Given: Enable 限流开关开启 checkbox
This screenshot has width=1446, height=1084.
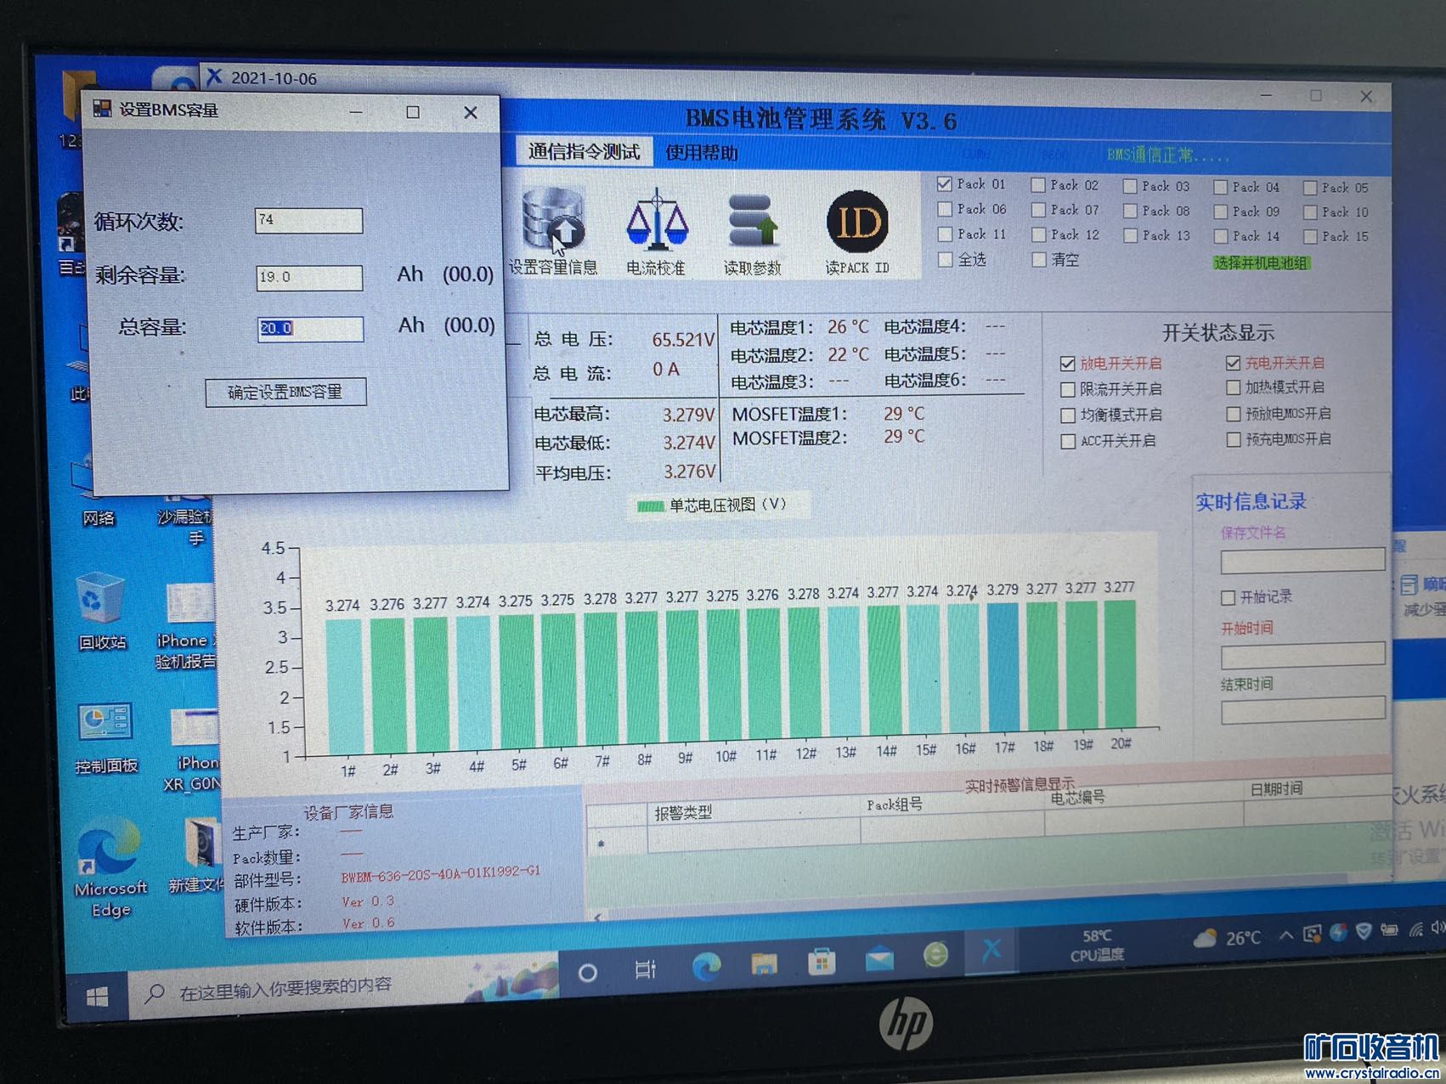Looking at the screenshot, I should coord(1068,390).
